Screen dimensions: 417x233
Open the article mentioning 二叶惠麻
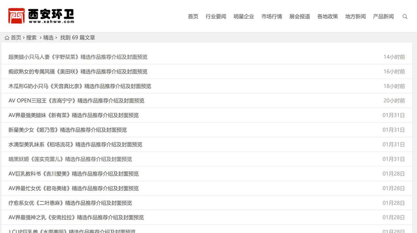[x=70, y=203]
